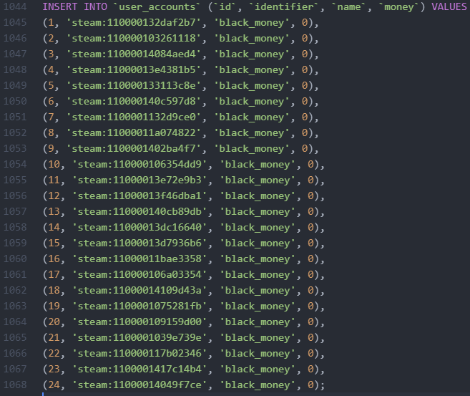Click line number 1063 in the gutter
Image resolution: width=470 pixels, height=396 pixels.
(x=15, y=306)
